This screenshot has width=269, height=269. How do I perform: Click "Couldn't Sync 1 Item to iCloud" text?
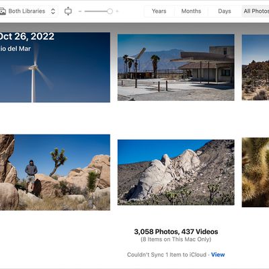tap(167, 255)
